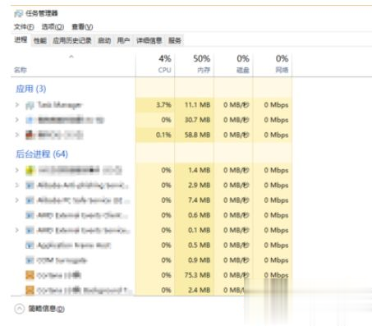Open the 详细信息 tab
372x326 pixels.
[149, 40]
